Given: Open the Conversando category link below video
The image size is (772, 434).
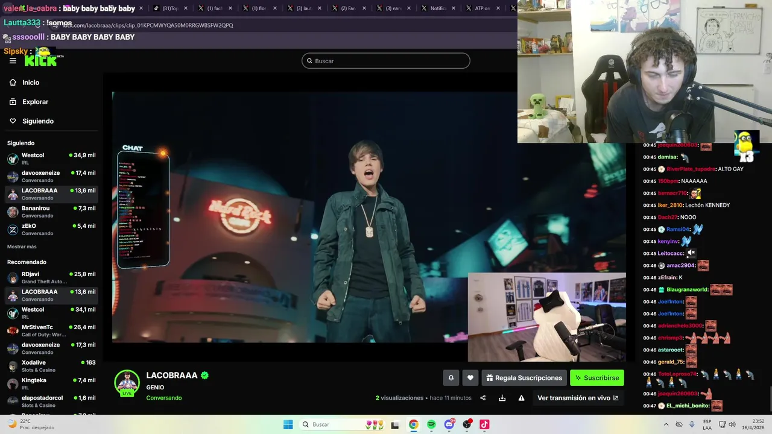Looking at the screenshot, I should click(x=163, y=398).
